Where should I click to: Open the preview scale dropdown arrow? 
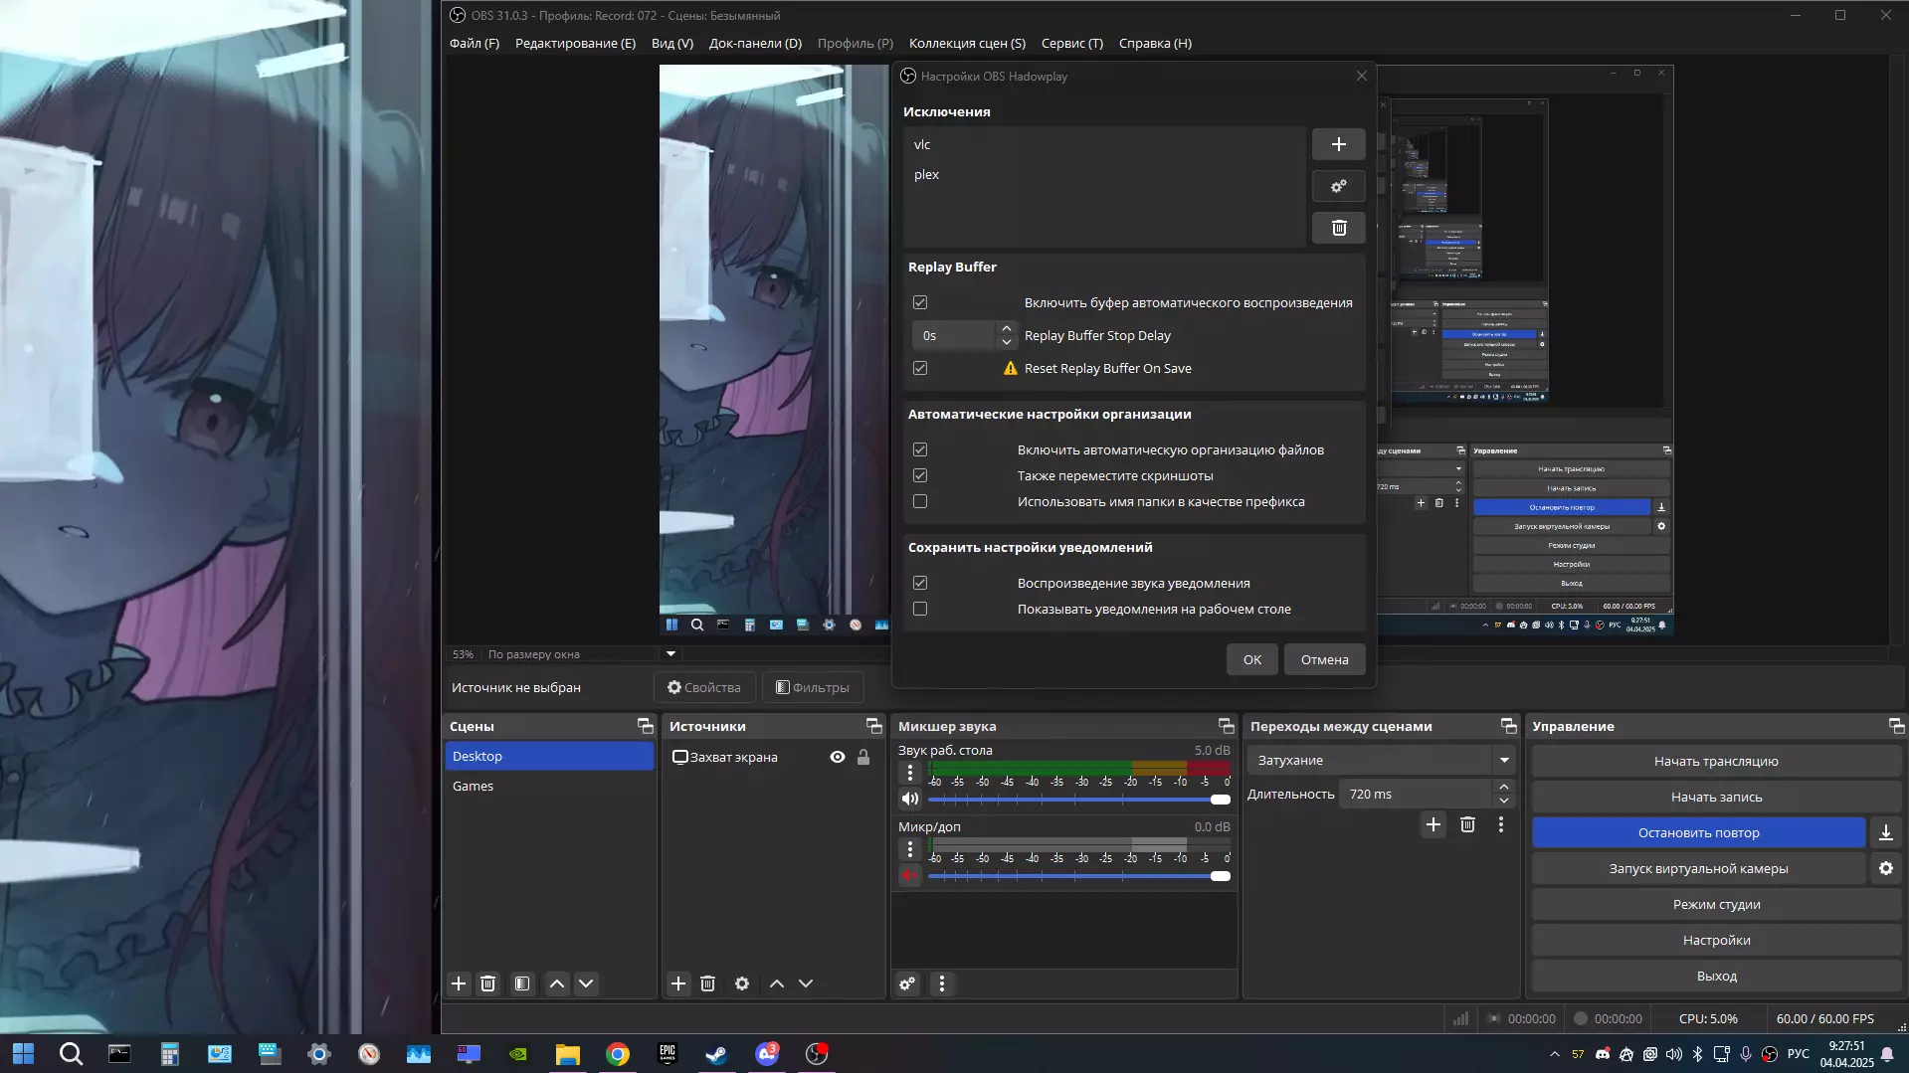click(x=670, y=654)
